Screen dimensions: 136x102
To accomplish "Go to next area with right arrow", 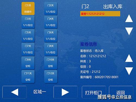I will (x=66, y=92).
